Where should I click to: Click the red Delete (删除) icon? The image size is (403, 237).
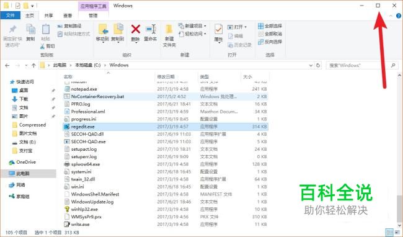pos(135,29)
